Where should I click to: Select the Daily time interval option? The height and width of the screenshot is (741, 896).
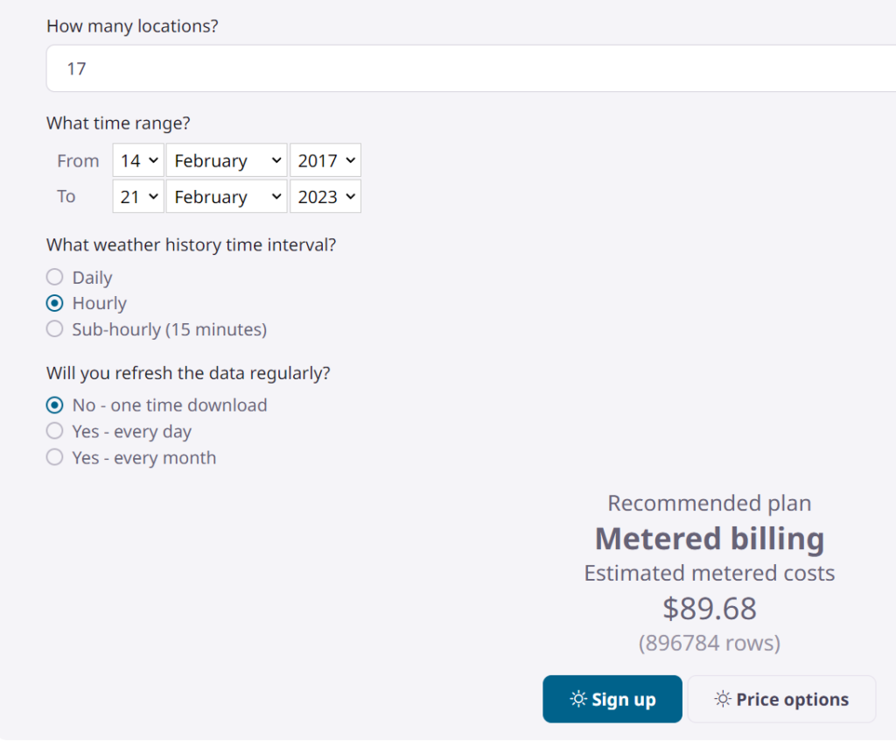(x=54, y=277)
